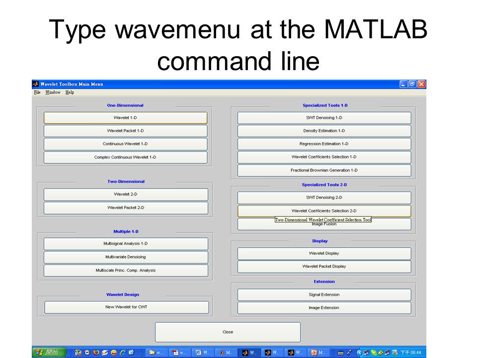Open the folder window in the taskbar
This screenshot has height=358, width=477.
click(x=156, y=352)
